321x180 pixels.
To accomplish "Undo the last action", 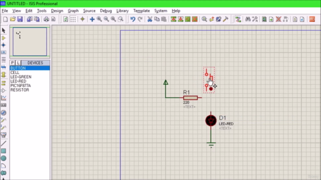I will tap(133, 19).
